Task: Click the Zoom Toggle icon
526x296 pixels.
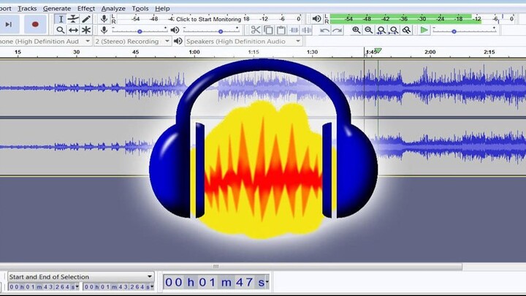Action: click(407, 30)
